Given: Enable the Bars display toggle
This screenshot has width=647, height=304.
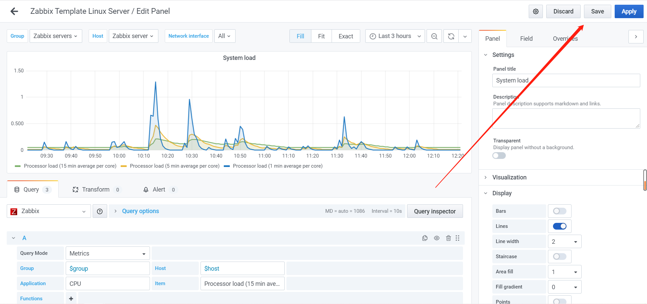Looking at the screenshot, I should click(x=559, y=211).
